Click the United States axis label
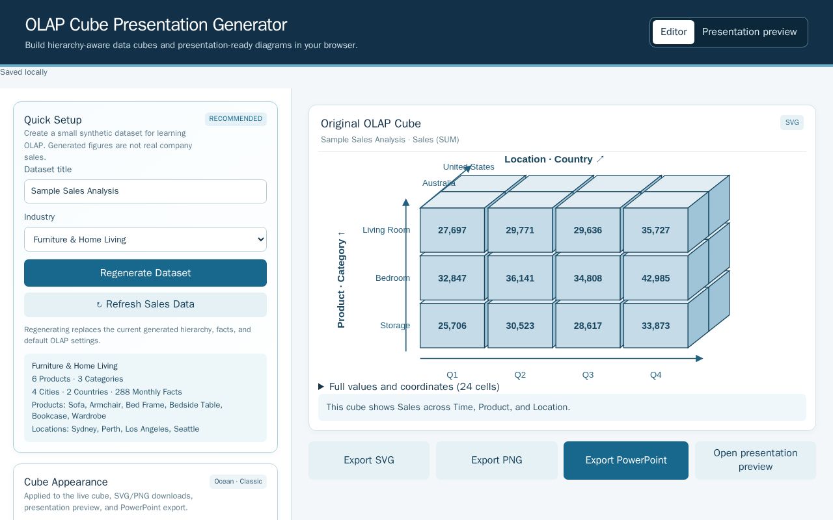The height and width of the screenshot is (520, 833). pyautogui.click(x=469, y=167)
